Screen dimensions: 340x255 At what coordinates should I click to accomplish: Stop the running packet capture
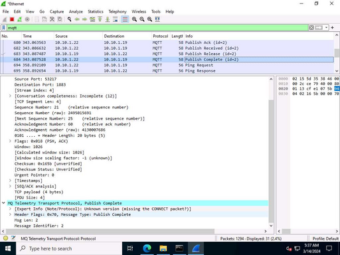point(12,19)
